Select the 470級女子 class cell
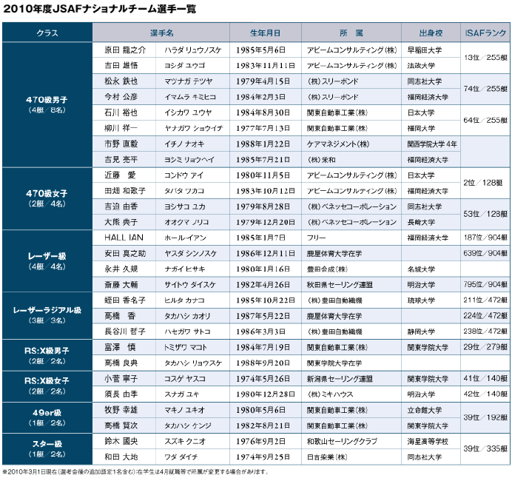 point(47,198)
